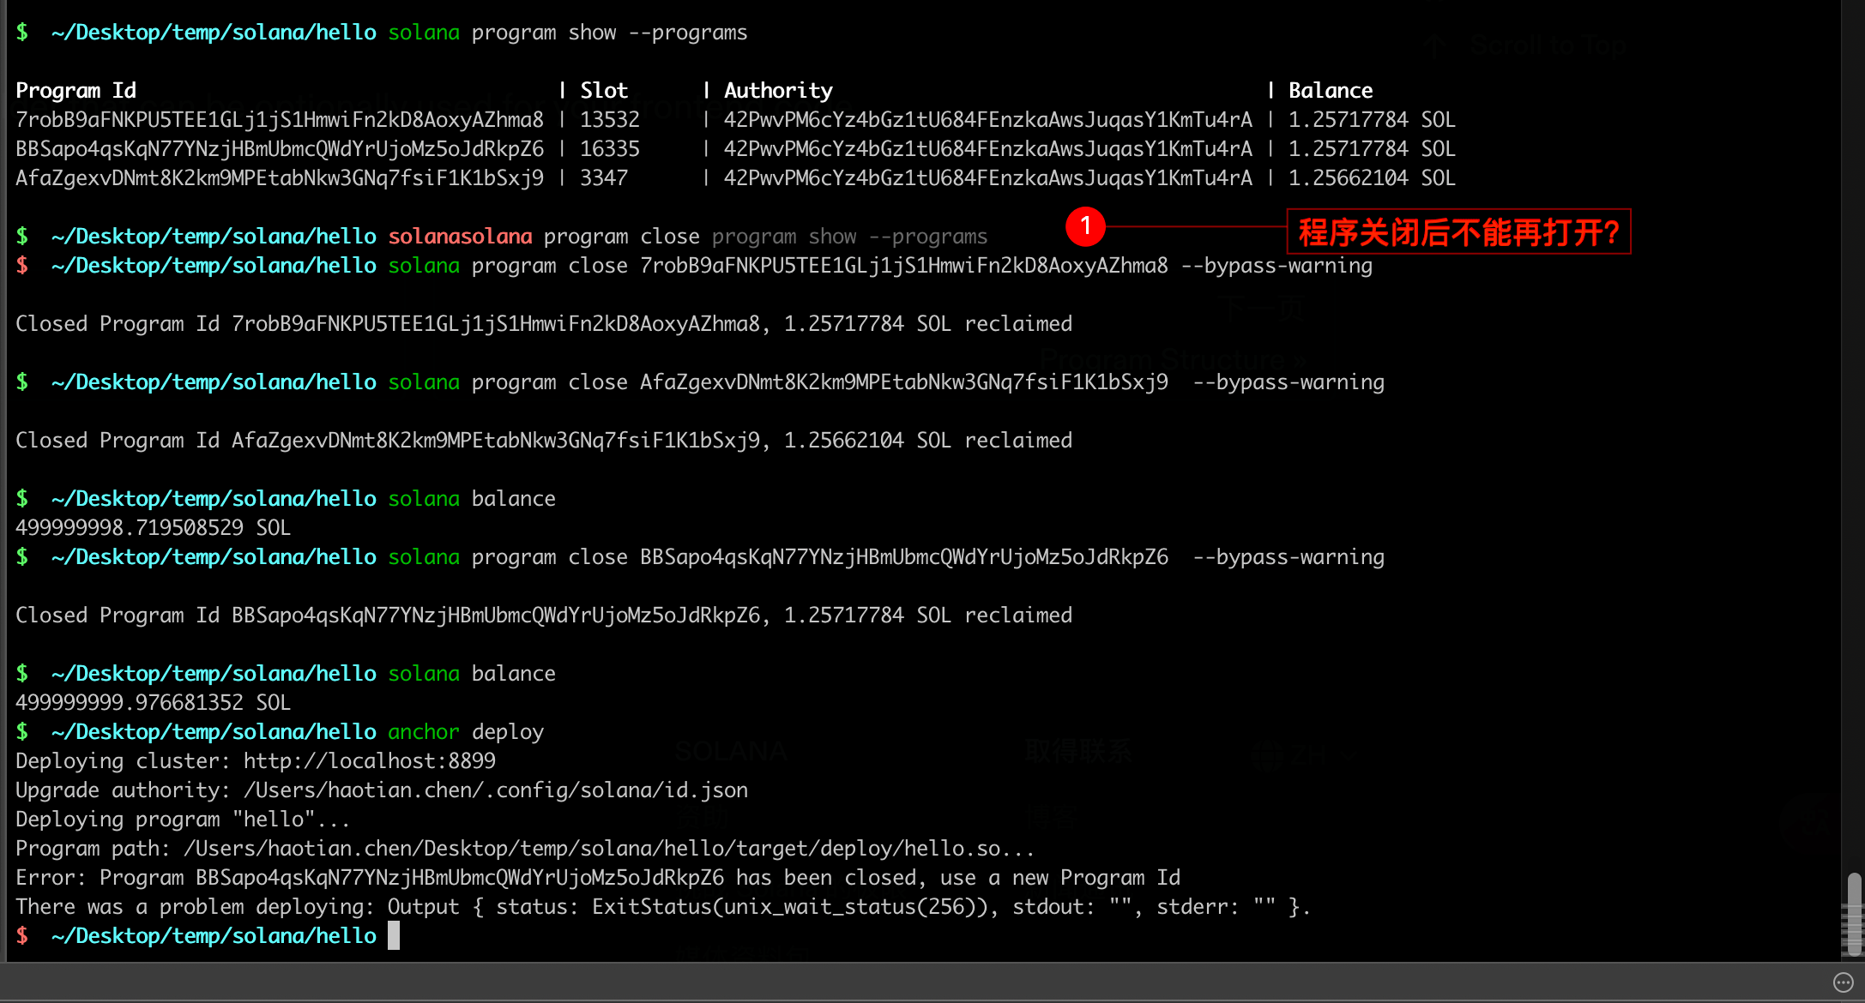Click the final '~/Desktop/temp/solana/hello' prompt path
The width and height of the screenshot is (1865, 1003).
click(x=214, y=936)
